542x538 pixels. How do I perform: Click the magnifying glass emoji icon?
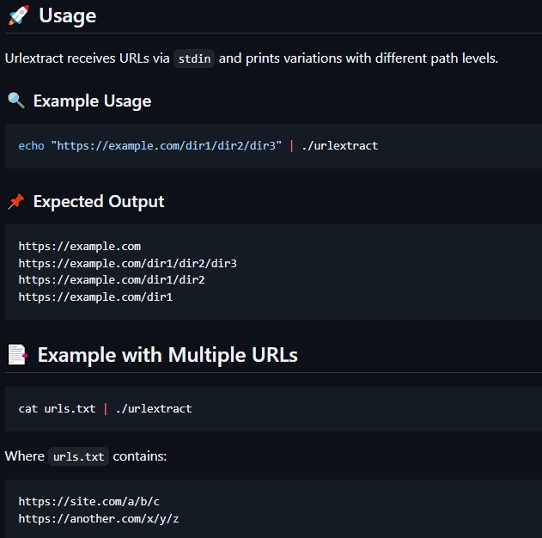pyautogui.click(x=16, y=101)
